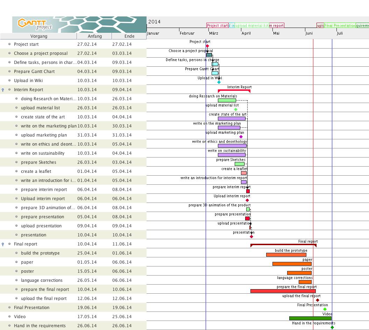Select the Final Presentation milestone diamond
Screen dimensions: 369x330
pyautogui.click(x=325, y=309)
